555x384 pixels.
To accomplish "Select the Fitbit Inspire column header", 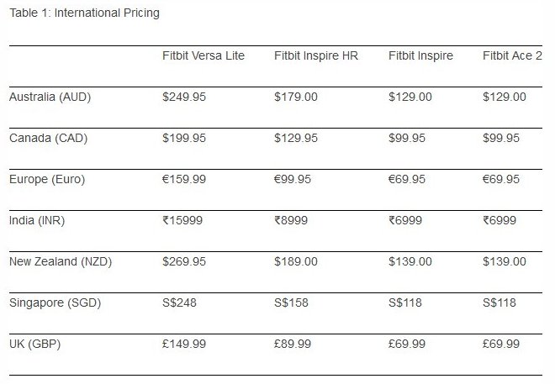I will point(420,55).
